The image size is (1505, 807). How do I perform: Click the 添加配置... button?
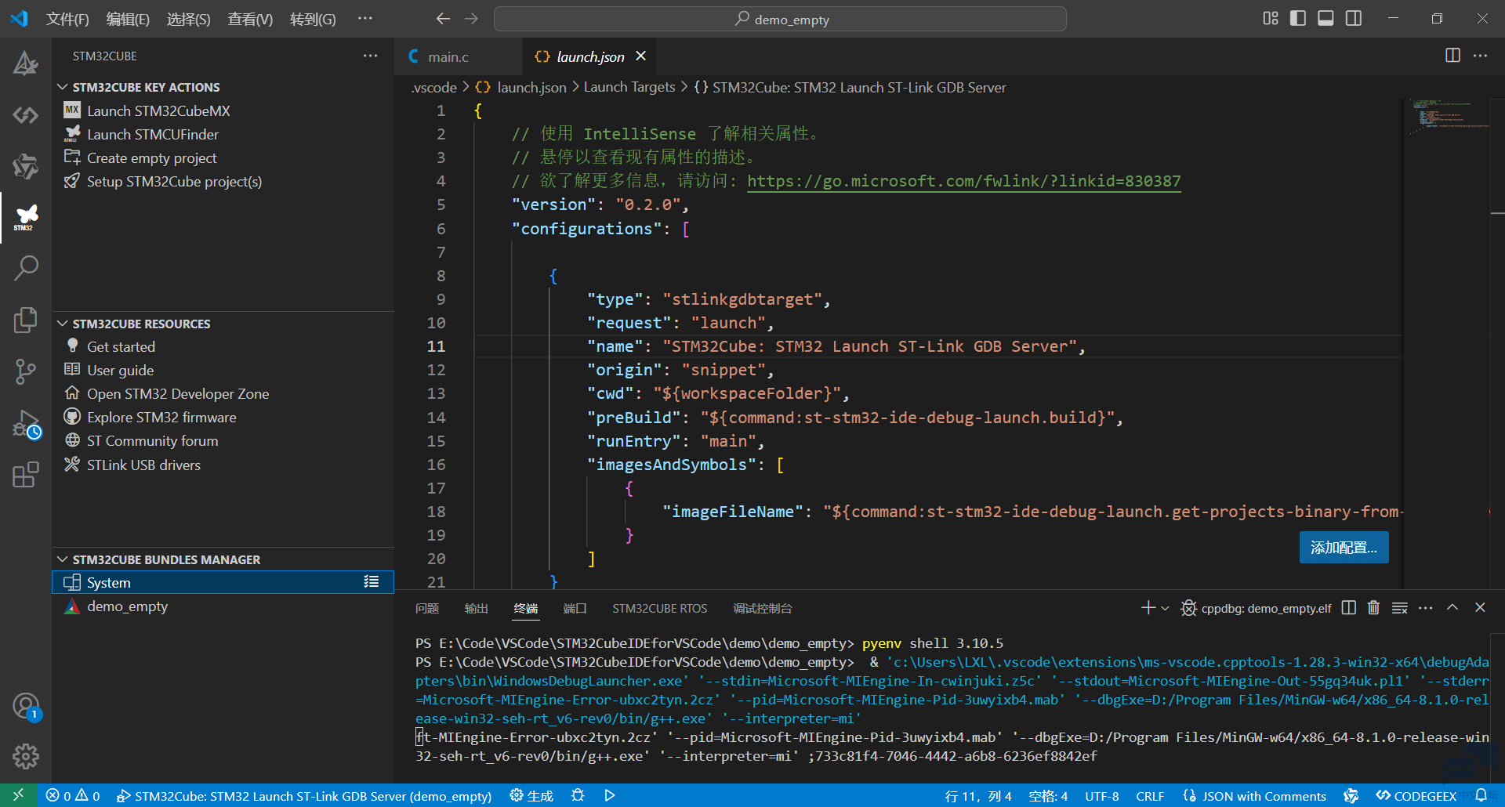1344,548
